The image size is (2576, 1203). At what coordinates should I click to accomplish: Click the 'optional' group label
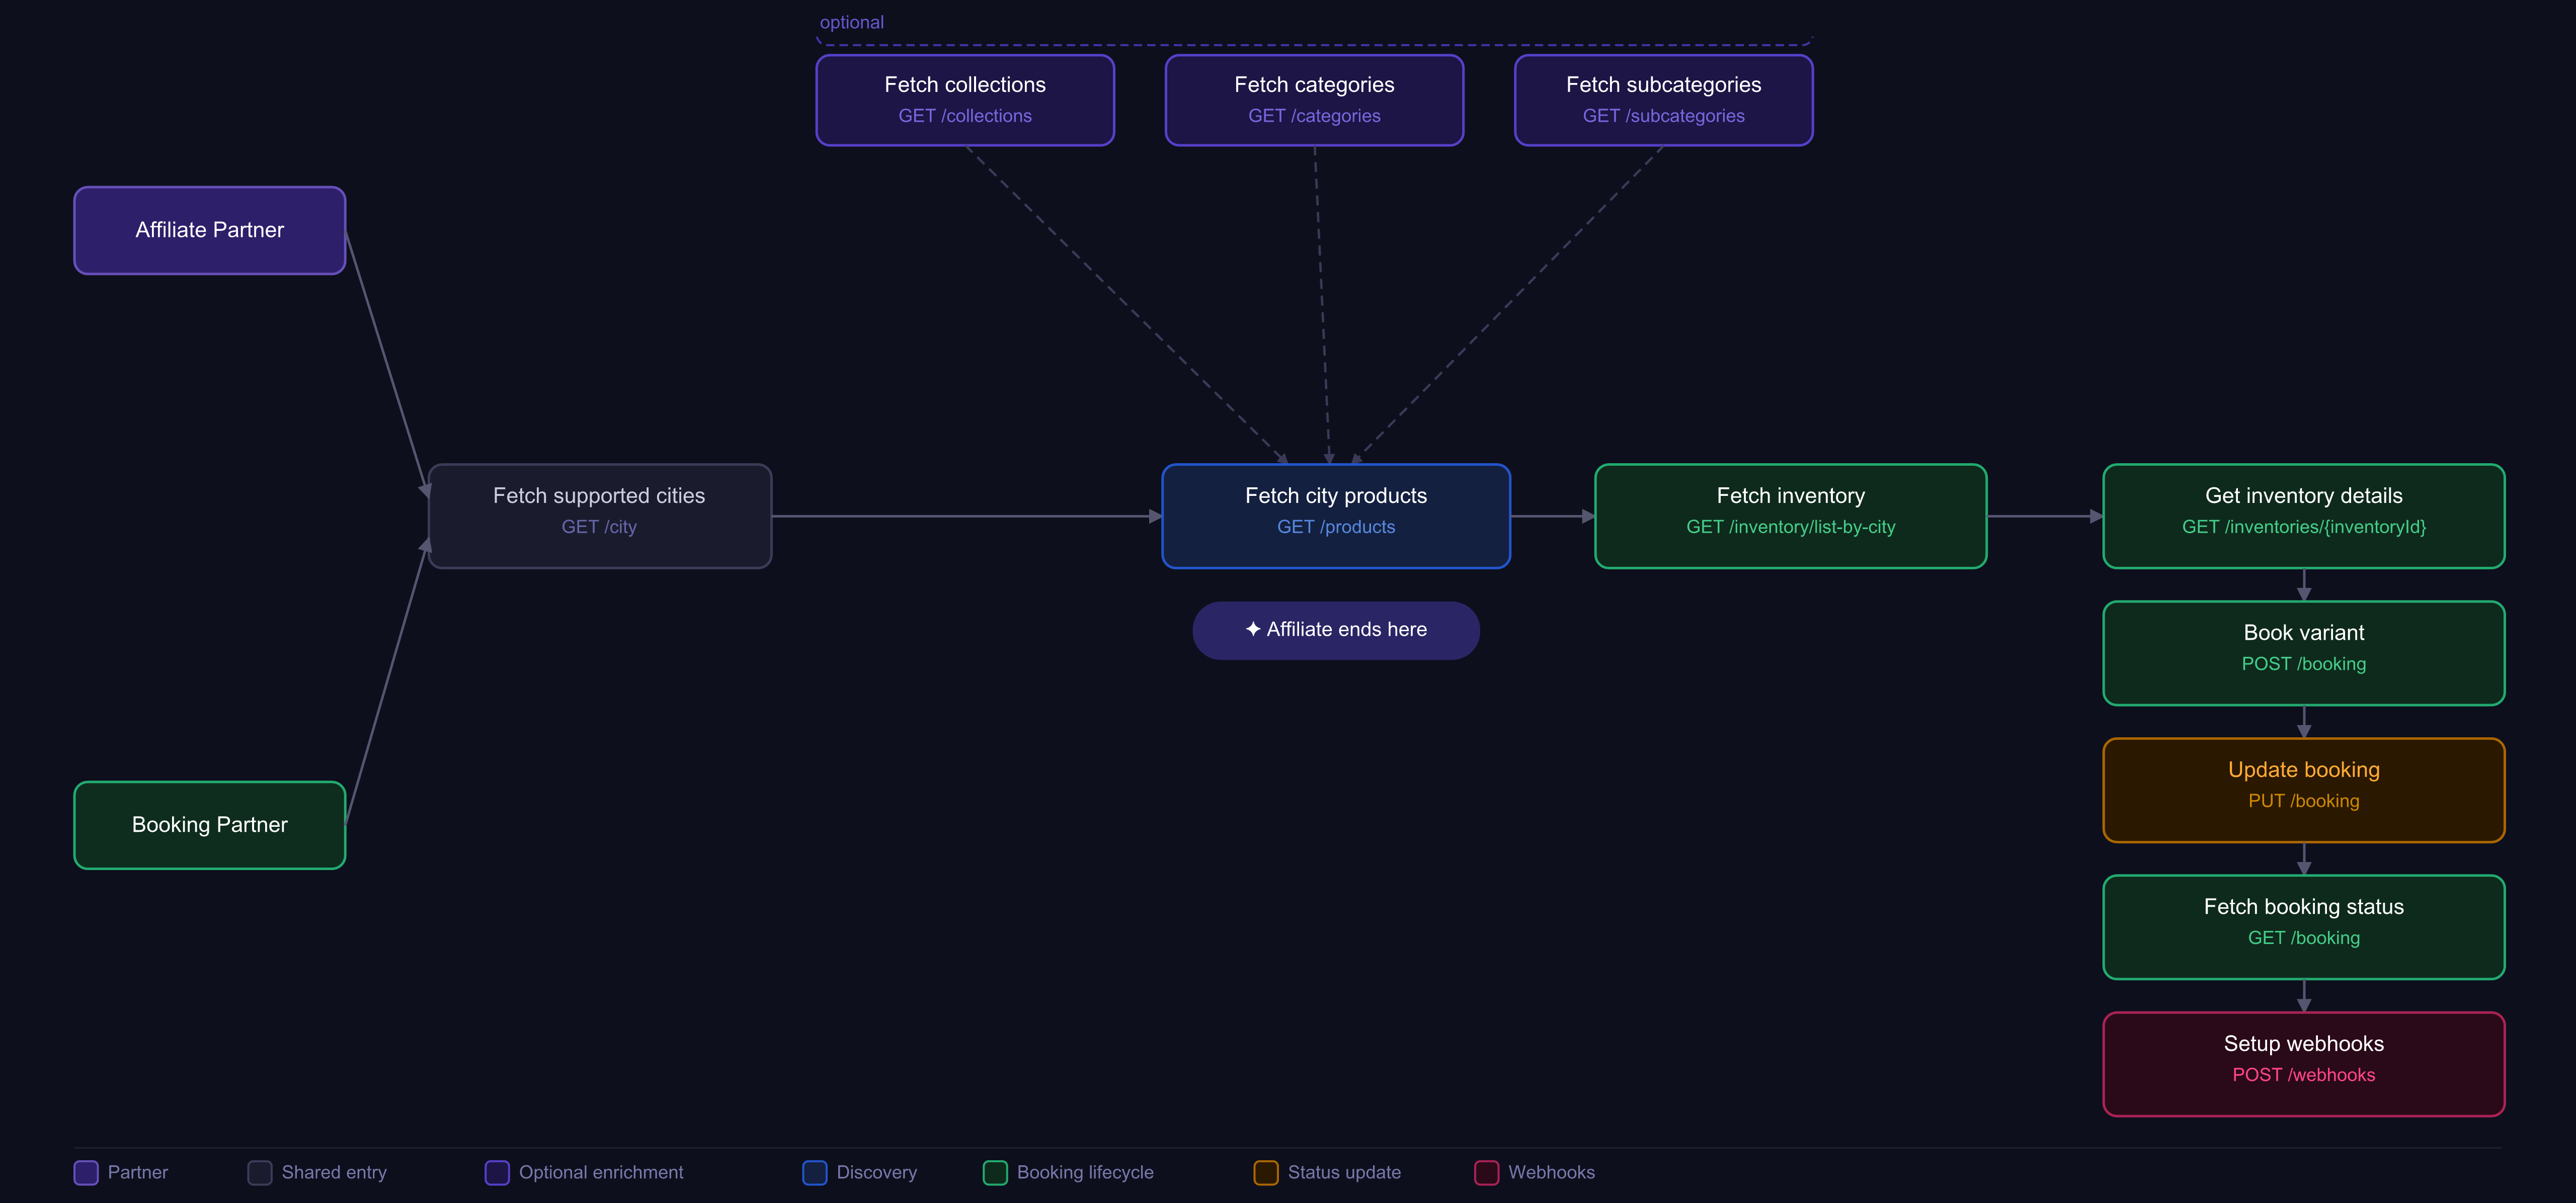852,22
